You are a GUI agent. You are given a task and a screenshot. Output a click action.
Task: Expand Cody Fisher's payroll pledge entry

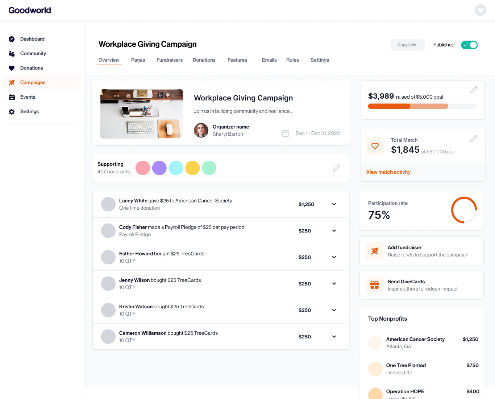pos(334,231)
